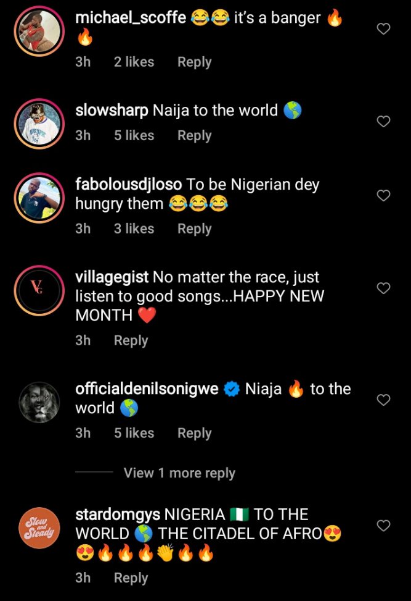Tap villagegist's VG logo avatar
The height and width of the screenshot is (601, 411).
(x=38, y=290)
